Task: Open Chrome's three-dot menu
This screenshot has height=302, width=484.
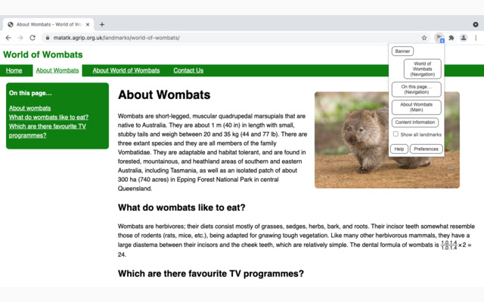Action: coord(476,38)
